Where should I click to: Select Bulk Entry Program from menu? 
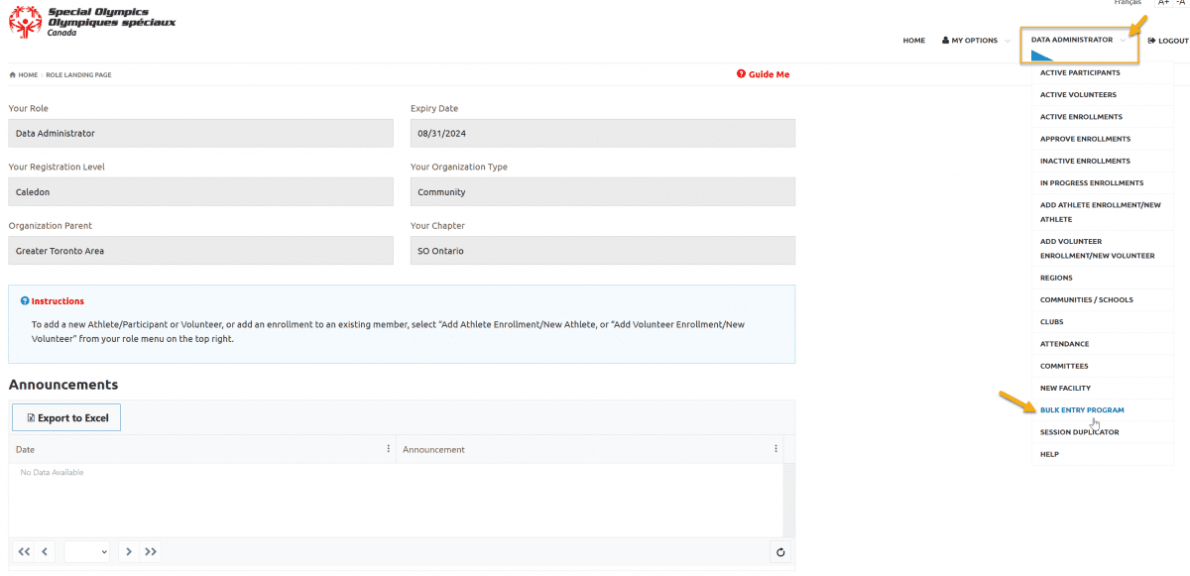(1082, 409)
